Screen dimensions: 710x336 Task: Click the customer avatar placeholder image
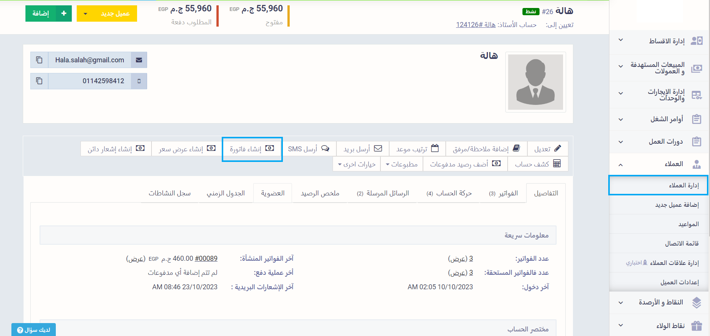coord(535,82)
